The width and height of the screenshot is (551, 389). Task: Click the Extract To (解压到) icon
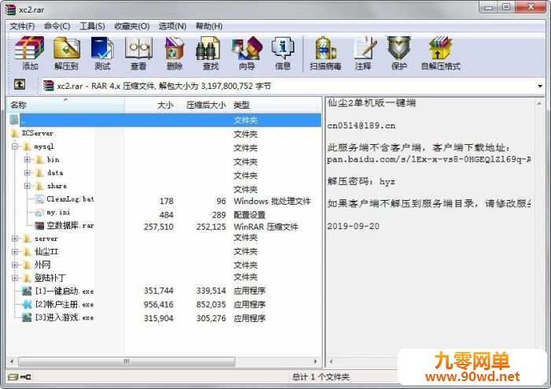coord(66,49)
